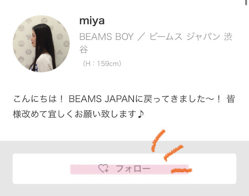
Task: Click the scrollbar at top right edge
Action: tap(247, 2)
